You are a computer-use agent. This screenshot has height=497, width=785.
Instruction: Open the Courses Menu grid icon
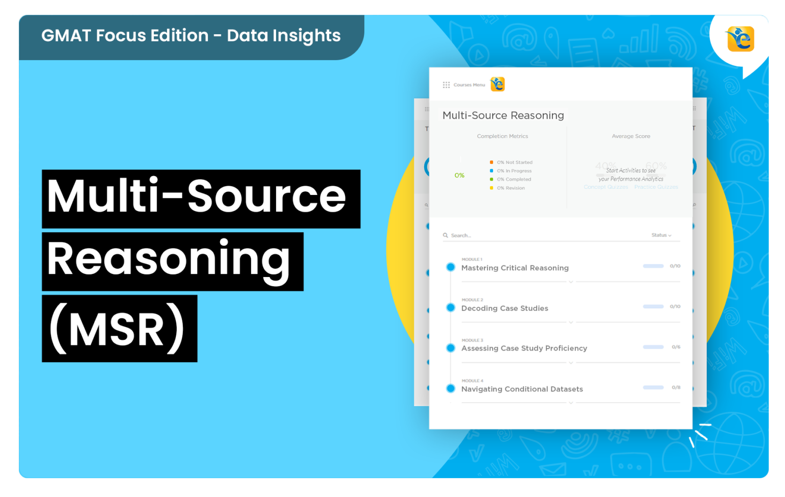[x=446, y=85]
